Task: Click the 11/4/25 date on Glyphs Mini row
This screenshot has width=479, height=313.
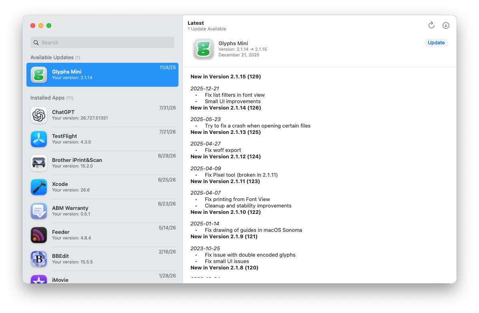Action: point(168,68)
